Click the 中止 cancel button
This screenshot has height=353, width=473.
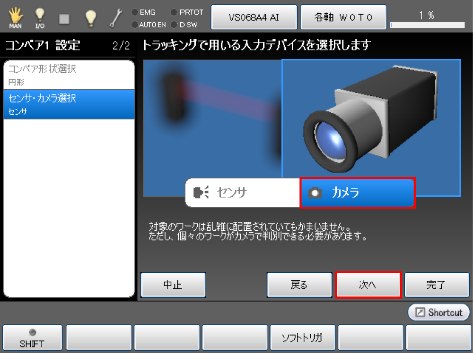click(x=173, y=285)
